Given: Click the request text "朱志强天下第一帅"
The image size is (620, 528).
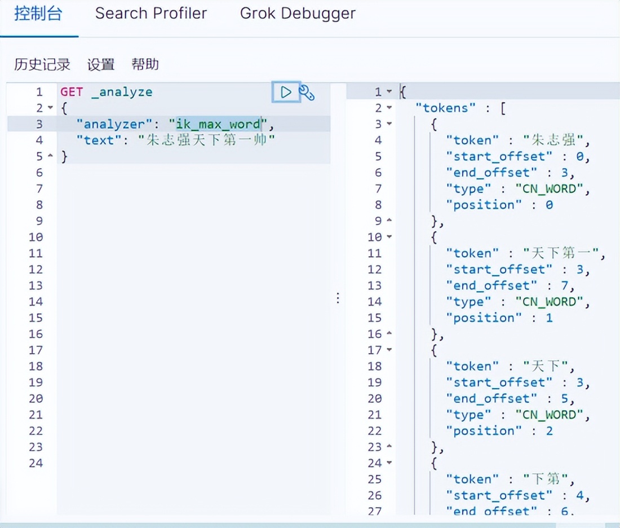Looking at the screenshot, I should (206, 140).
